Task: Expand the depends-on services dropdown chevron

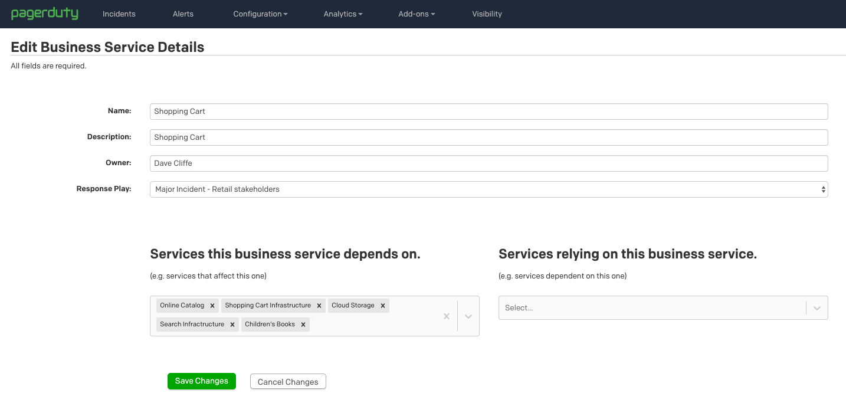Action: click(468, 316)
